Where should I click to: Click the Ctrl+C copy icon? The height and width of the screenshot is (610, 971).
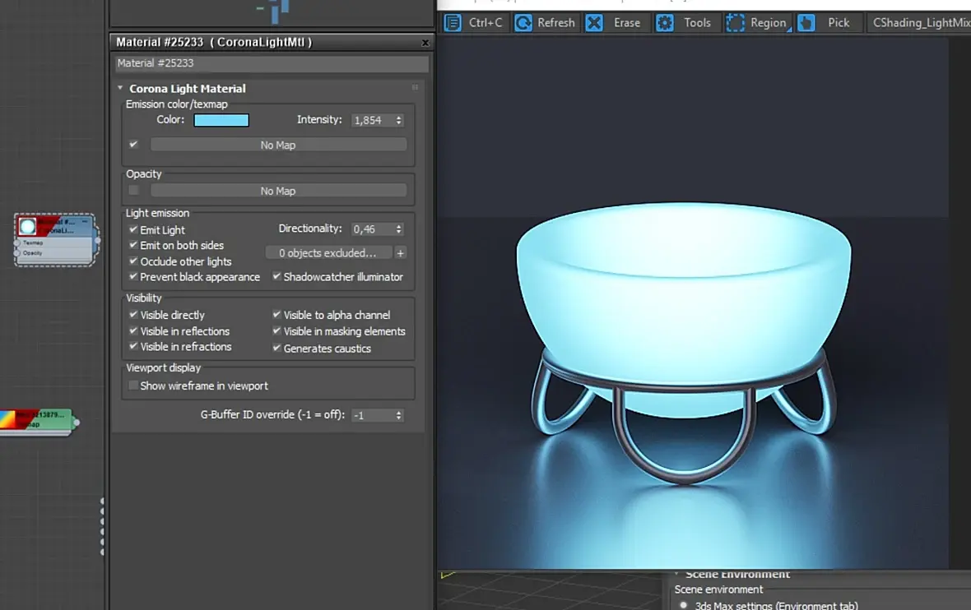click(x=453, y=23)
